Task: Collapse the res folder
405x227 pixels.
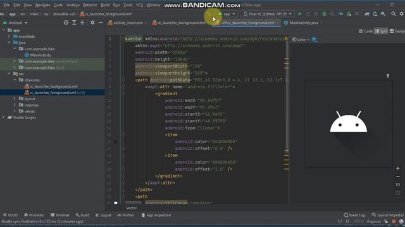Action: 9,74
